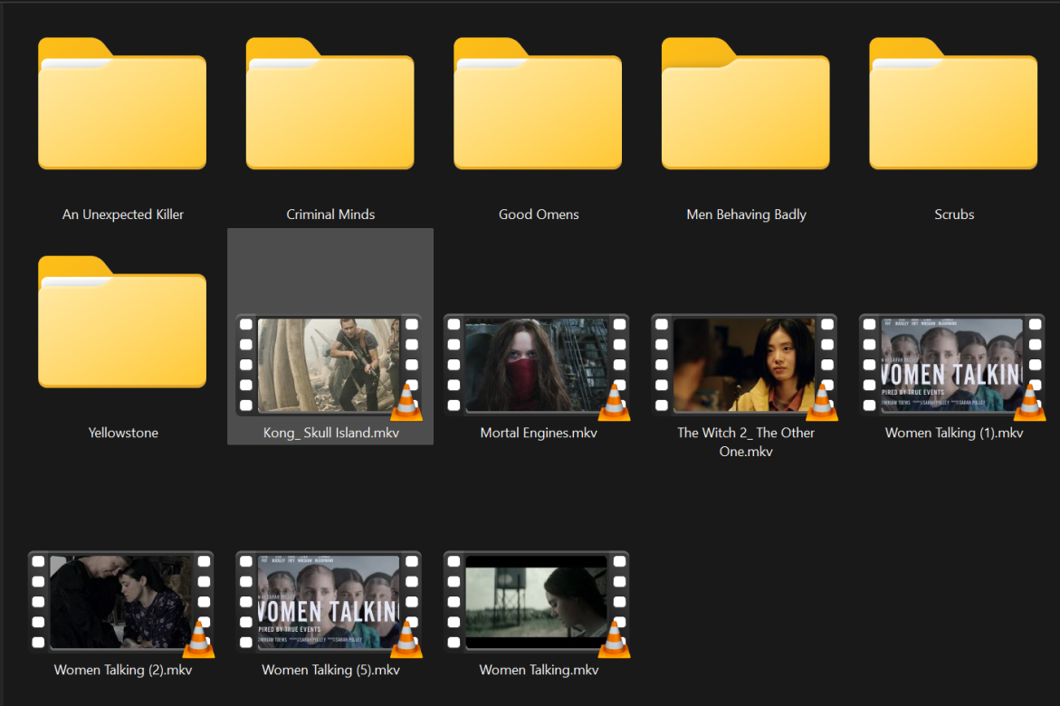Click 'The Witch 2_ The Other One.mkv' name
Screen dimensions: 1060x706
[x=746, y=442]
